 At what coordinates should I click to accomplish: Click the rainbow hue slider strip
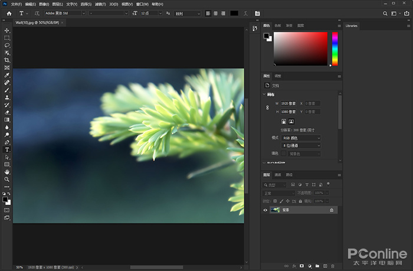335,48
